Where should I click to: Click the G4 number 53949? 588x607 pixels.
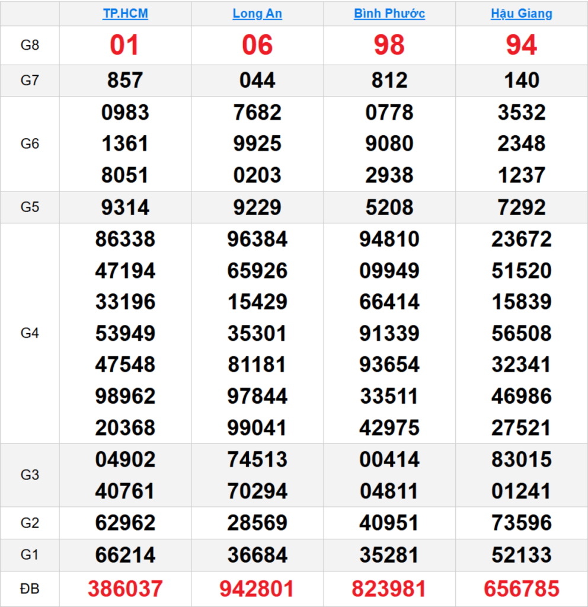point(126,334)
